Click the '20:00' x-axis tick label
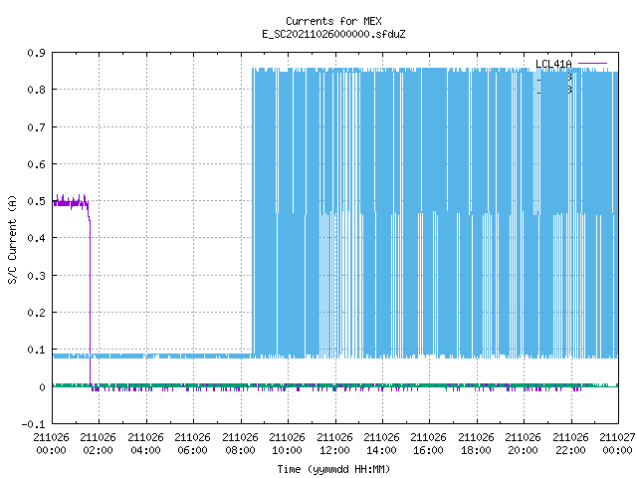The width and height of the screenshot is (637, 478). pos(523,450)
